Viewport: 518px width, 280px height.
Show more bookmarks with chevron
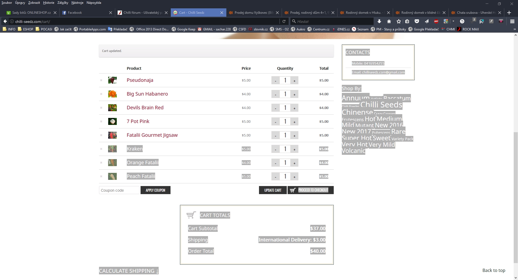(514, 29)
